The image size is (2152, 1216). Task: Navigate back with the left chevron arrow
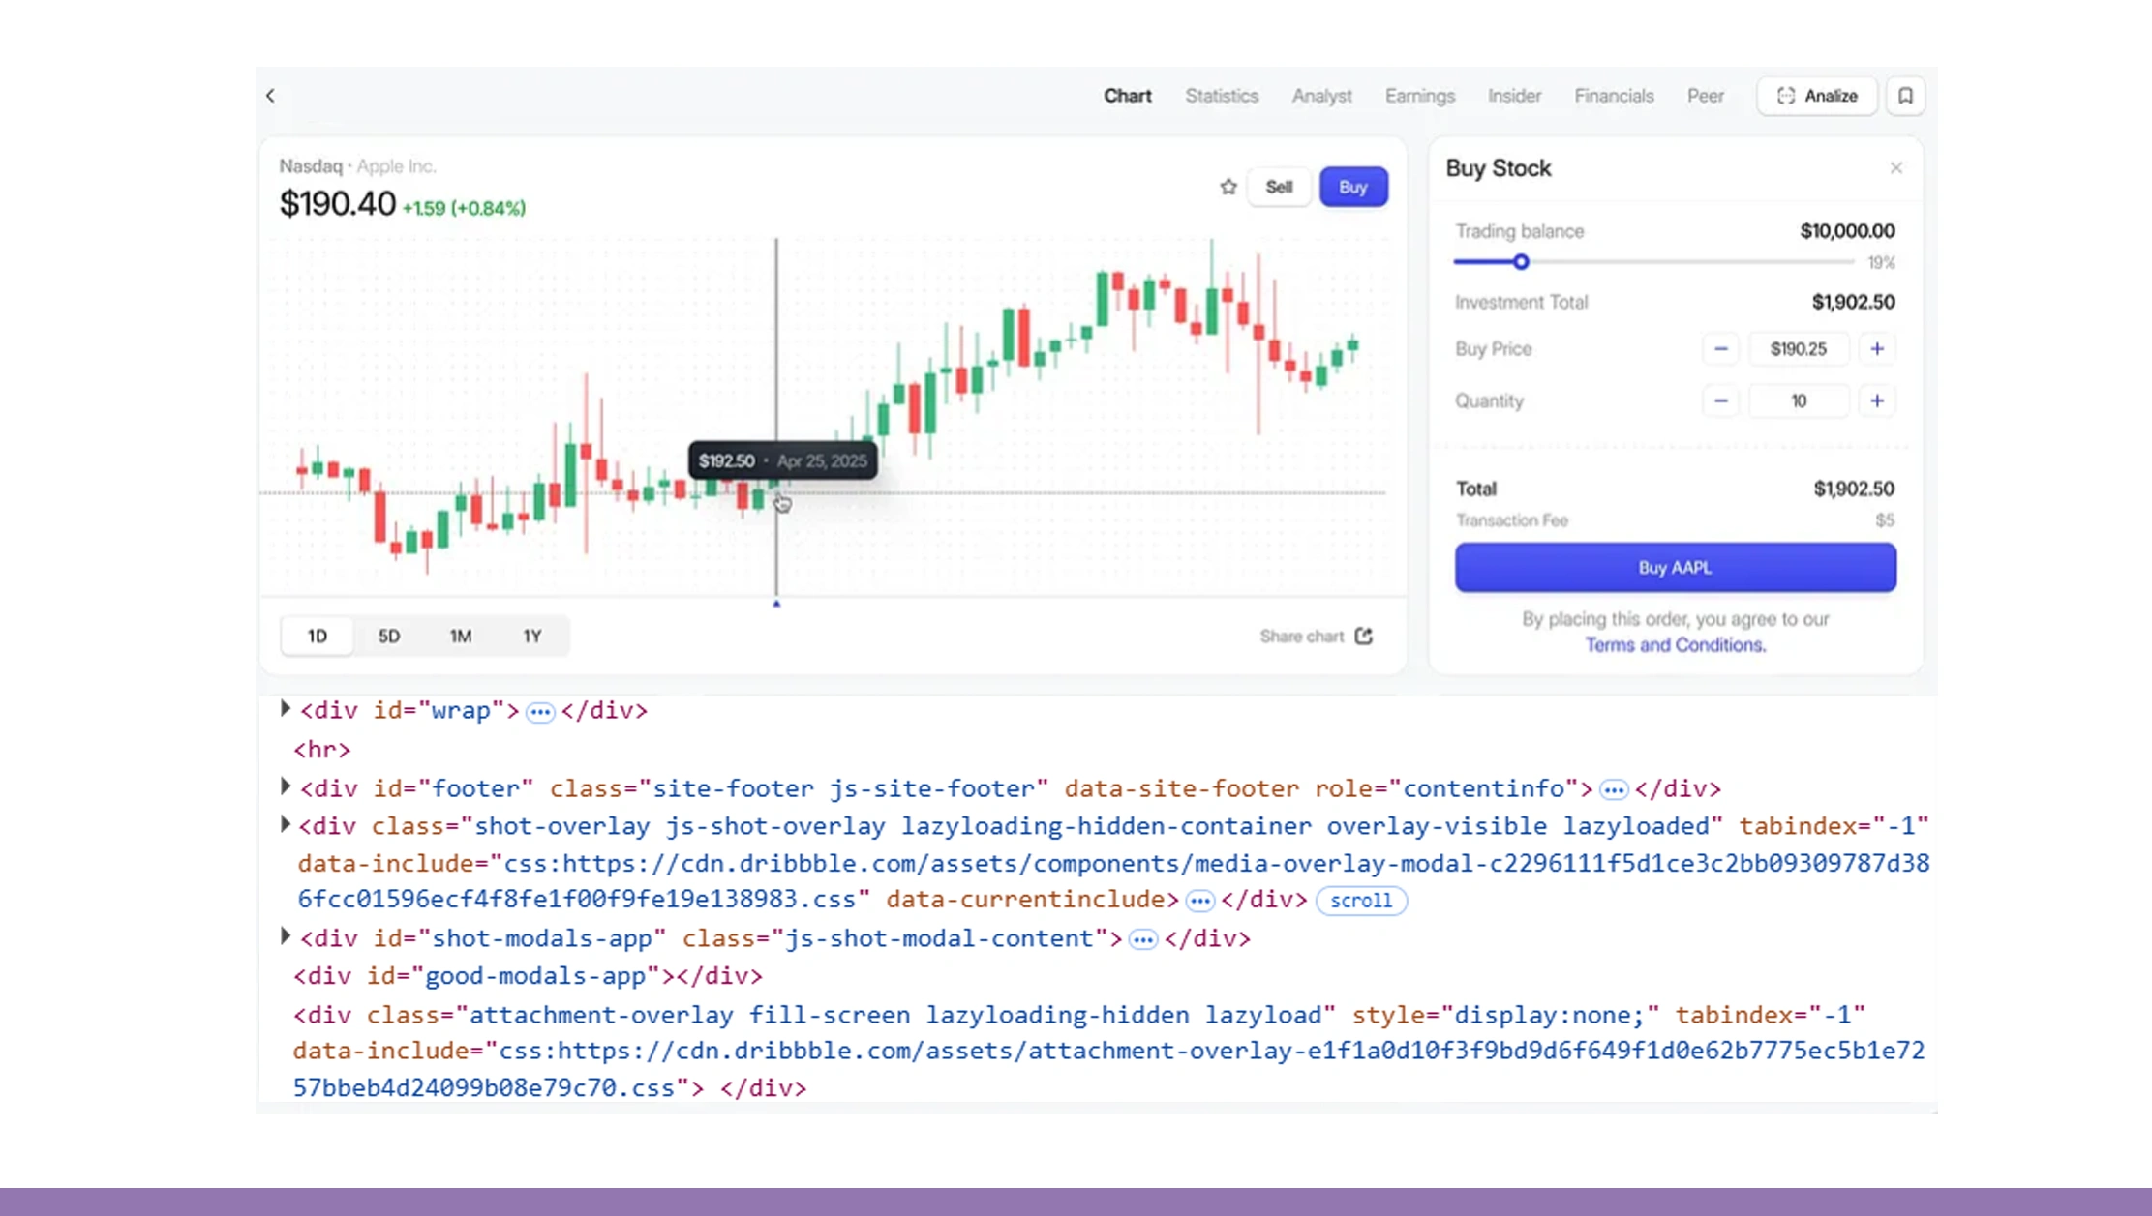coord(271,96)
